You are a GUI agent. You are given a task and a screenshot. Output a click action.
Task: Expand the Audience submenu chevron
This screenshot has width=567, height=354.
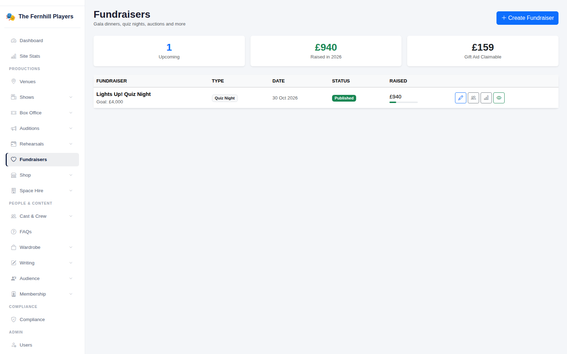click(x=71, y=278)
